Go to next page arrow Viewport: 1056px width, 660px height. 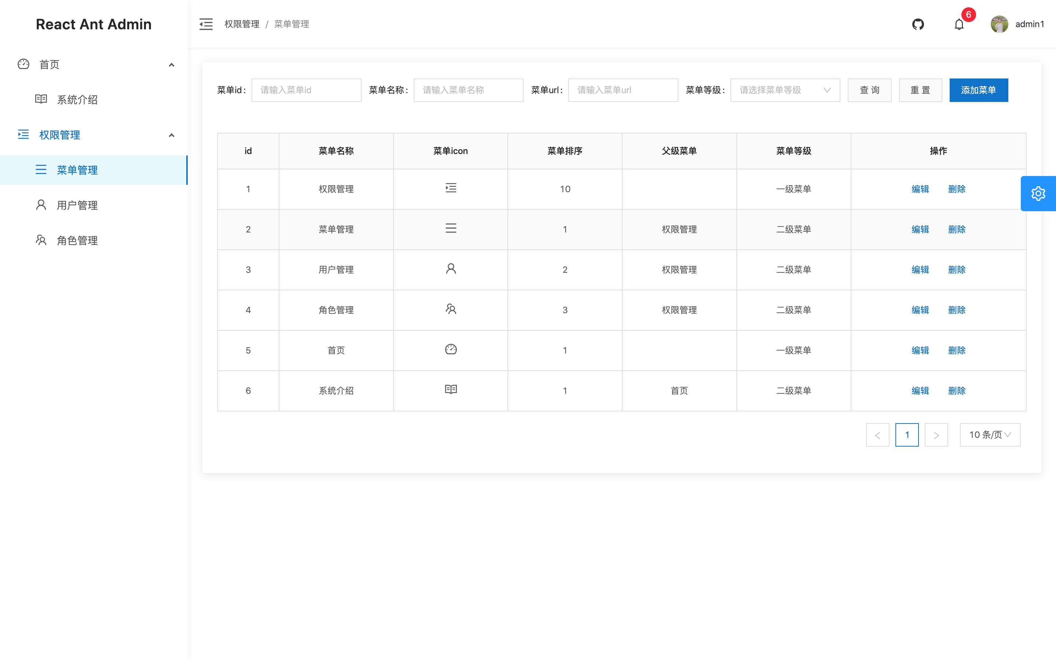click(936, 435)
